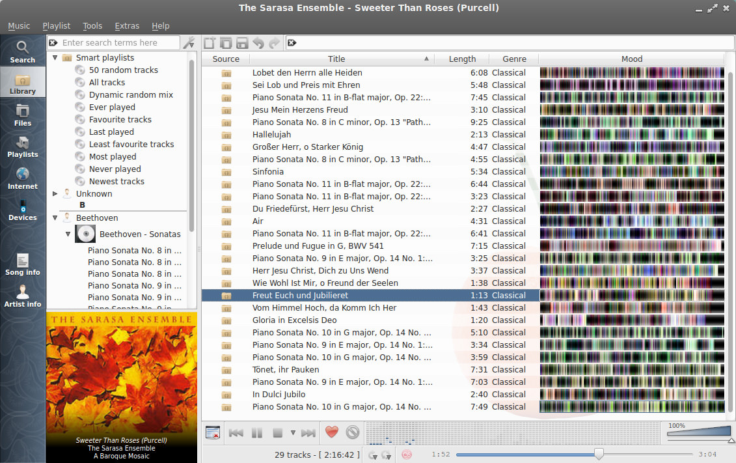This screenshot has width=736, height=463.
Task: Click the audio analyzer display
Action: coord(514,434)
